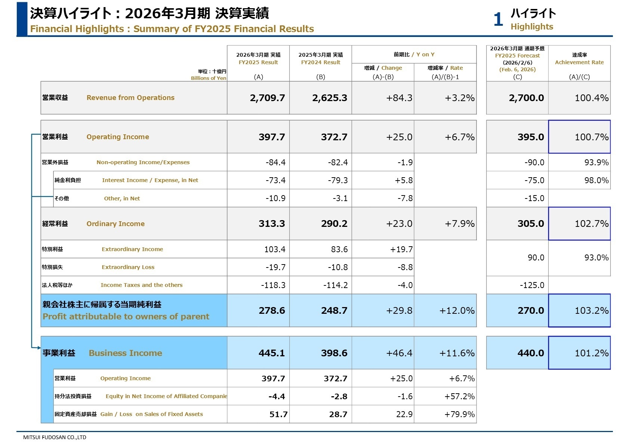Viewport: 629px width, 444px height.
Task: Click the 102.7% achievement rate box
Action: tap(579, 223)
